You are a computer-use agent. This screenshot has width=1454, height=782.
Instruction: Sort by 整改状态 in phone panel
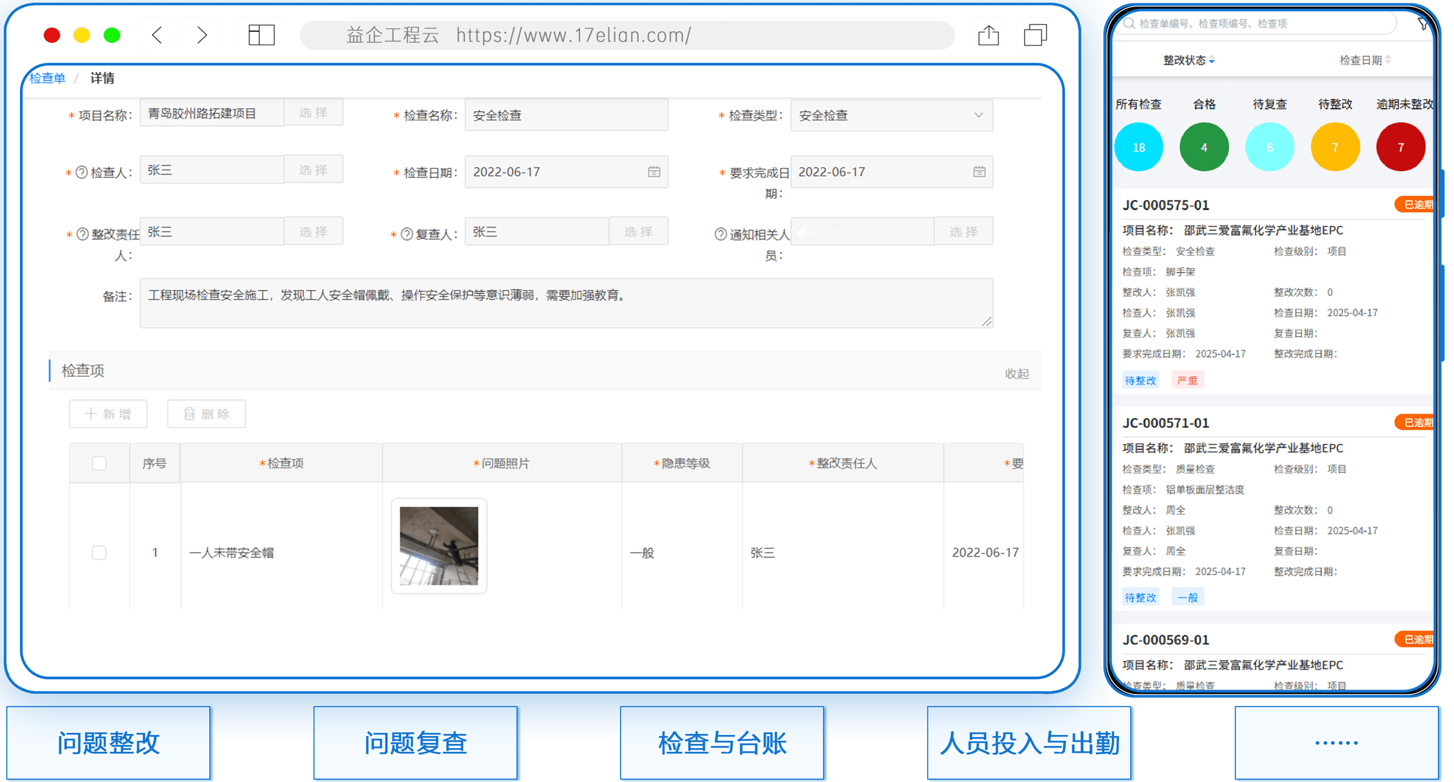(x=1189, y=60)
